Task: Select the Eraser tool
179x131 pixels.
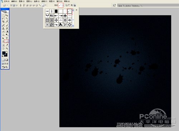Action: click(x=3, y=32)
